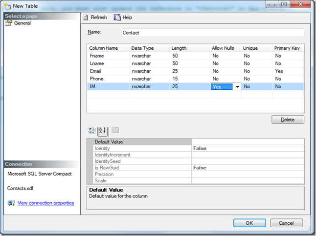
Task: Click the connection properties icon
Action: (x=11, y=203)
